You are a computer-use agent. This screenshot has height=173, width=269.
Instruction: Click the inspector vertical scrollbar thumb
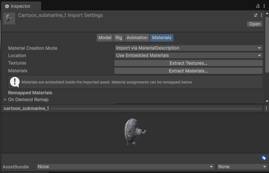267,45
